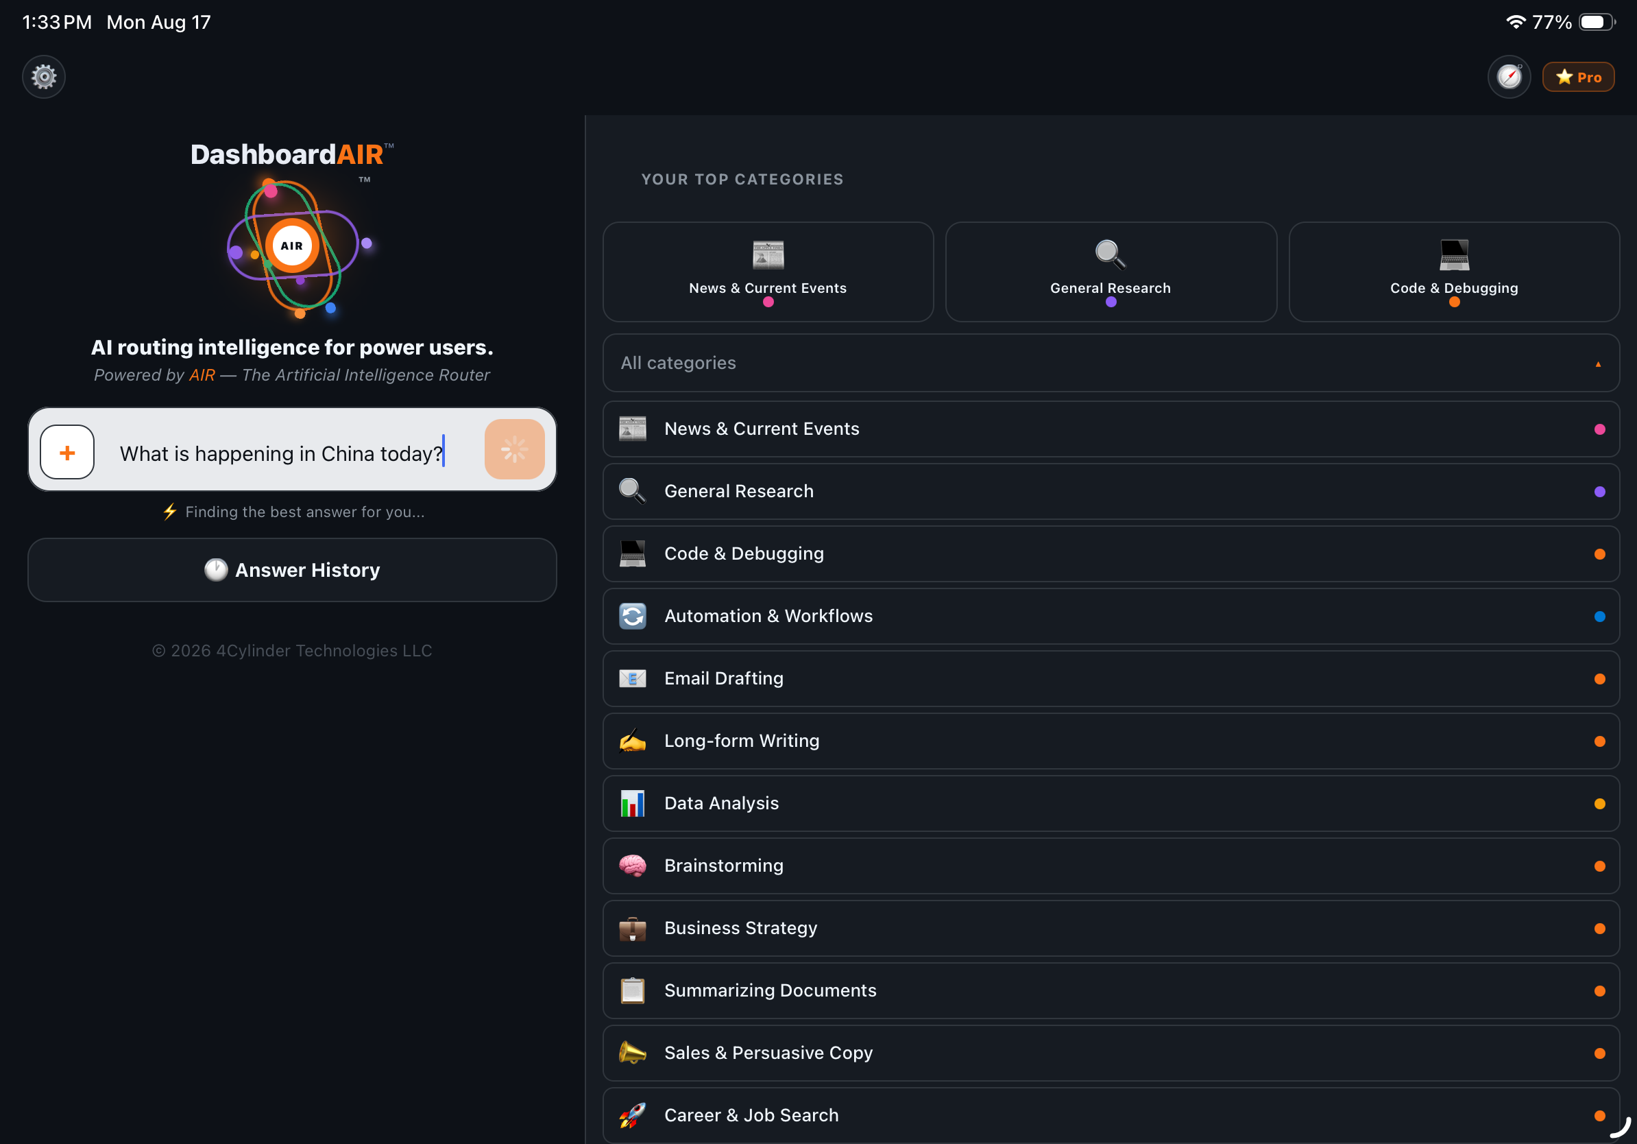Screen dimensions: 1637x1144
Task: Click the Data Analysis bar chart icon
Action: (633, 803)
